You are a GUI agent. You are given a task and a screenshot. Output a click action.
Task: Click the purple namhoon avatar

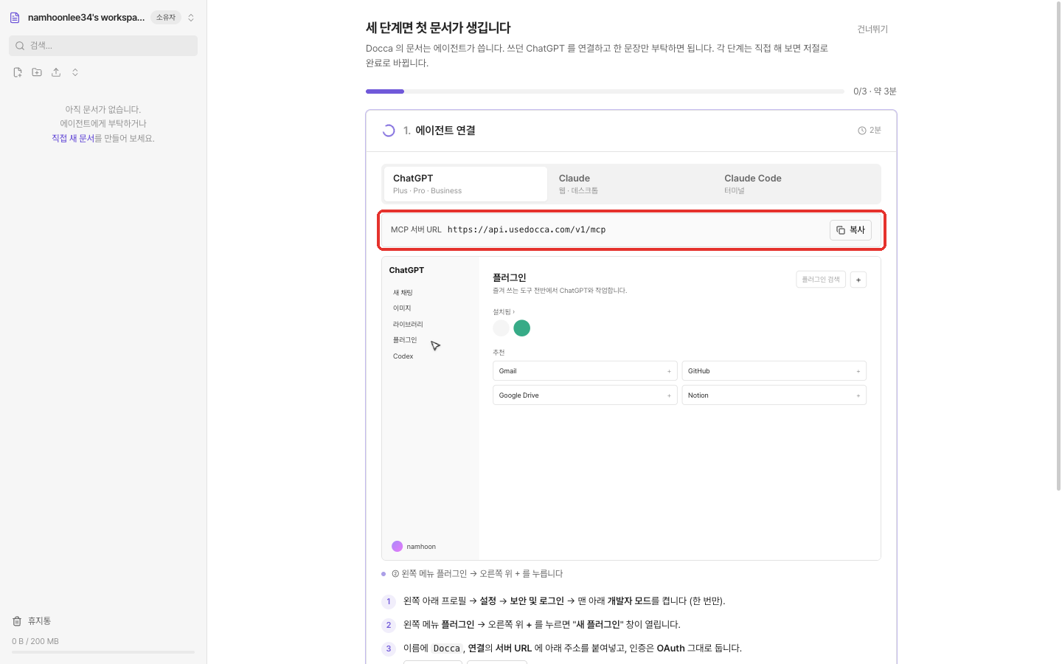(x=398, y=547)
